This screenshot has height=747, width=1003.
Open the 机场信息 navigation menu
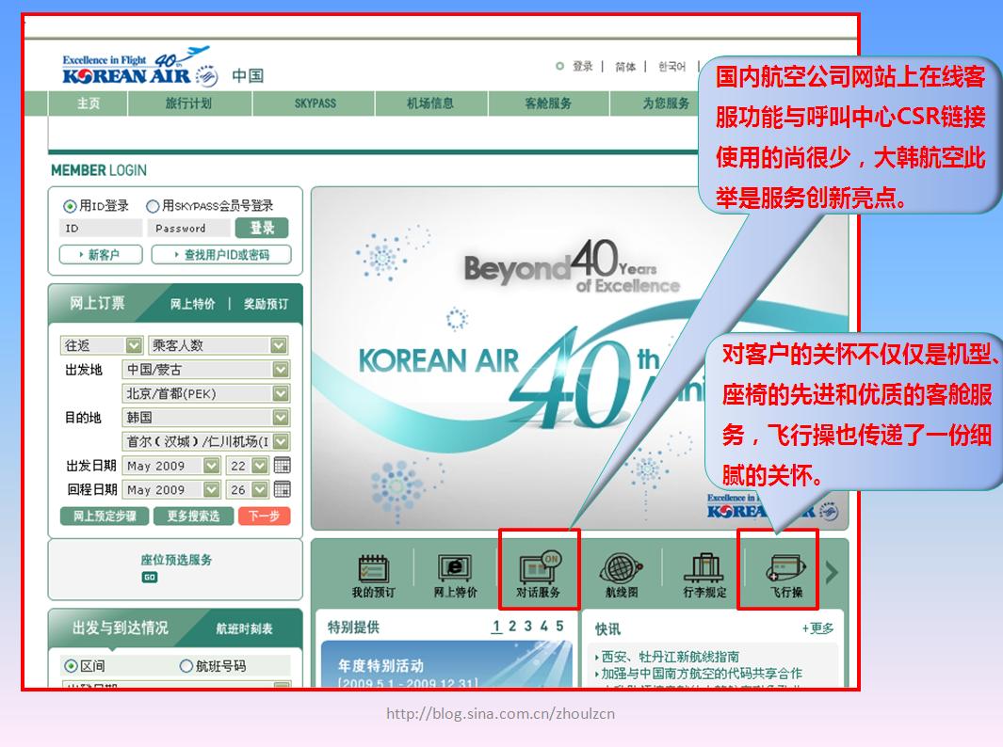point(430,103)
